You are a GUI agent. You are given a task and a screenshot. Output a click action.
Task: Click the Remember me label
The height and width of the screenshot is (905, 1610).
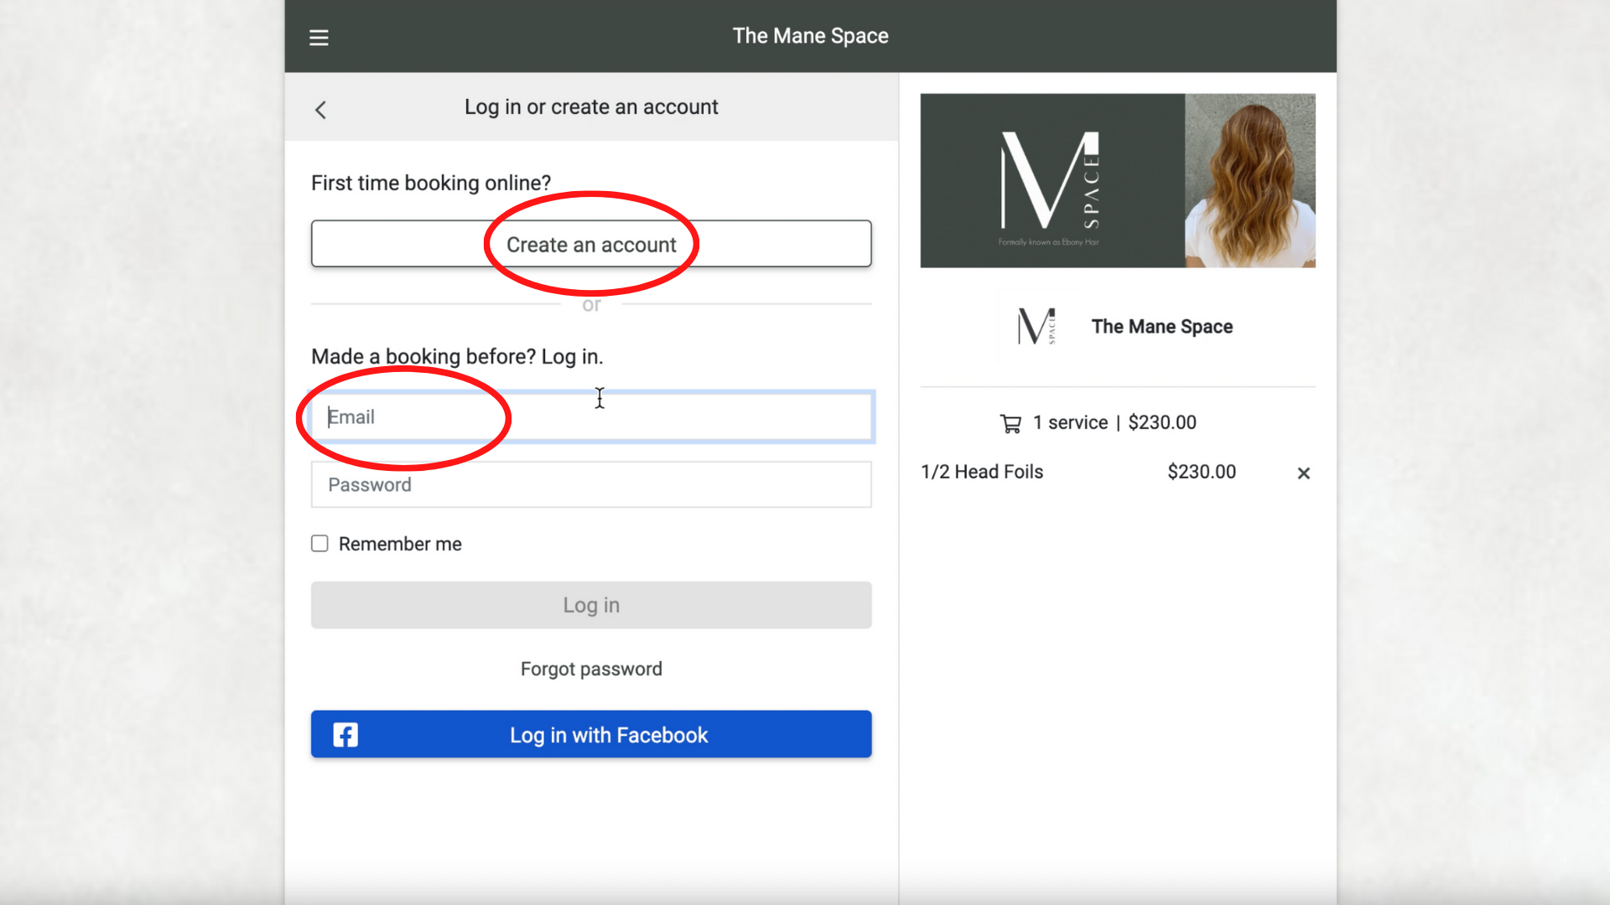coord(400,544)
